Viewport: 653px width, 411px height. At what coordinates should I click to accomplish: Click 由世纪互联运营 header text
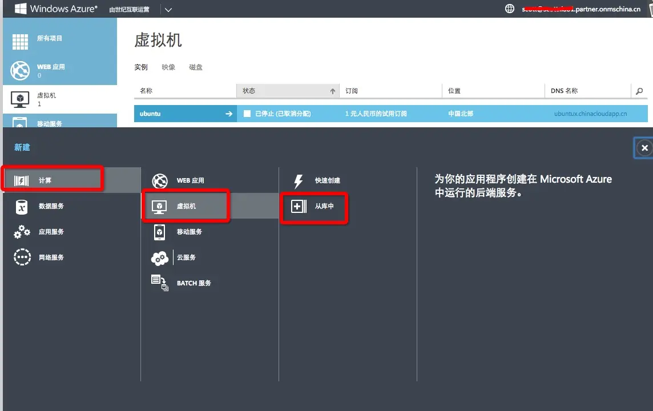click(x=129, y=10)
